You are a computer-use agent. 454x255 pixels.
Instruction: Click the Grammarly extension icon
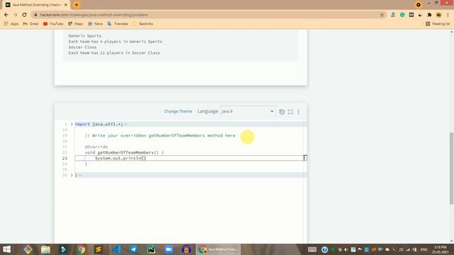point(402,15)
